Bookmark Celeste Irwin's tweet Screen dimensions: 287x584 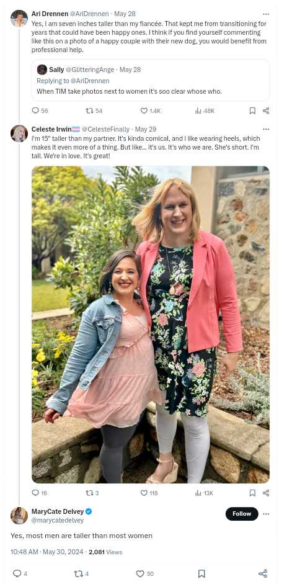pyautogui.click(x=252, y=493)
